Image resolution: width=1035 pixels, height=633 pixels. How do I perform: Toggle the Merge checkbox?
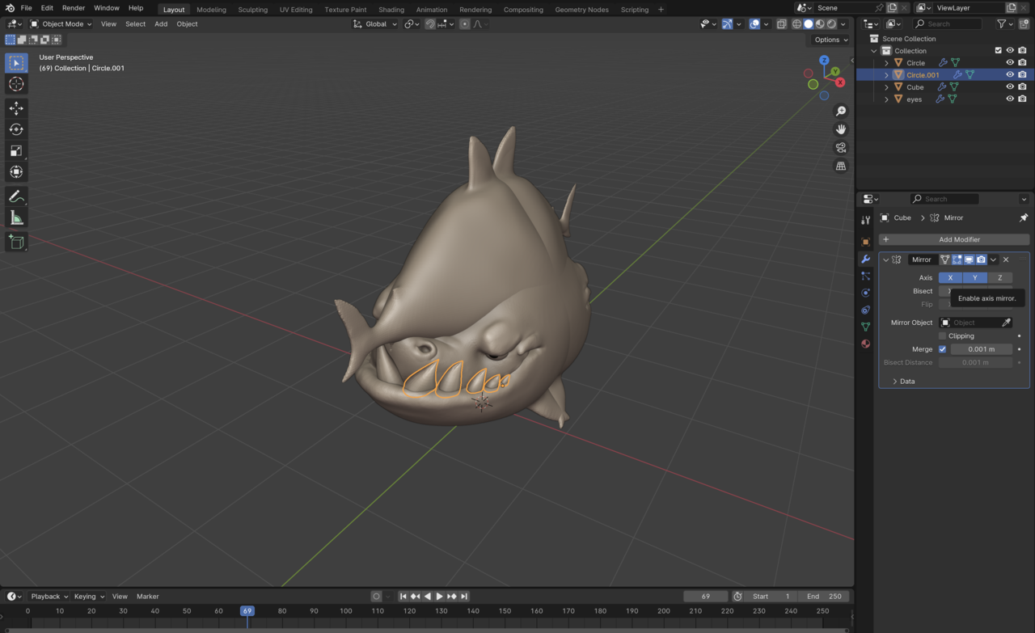coord(942,349)
